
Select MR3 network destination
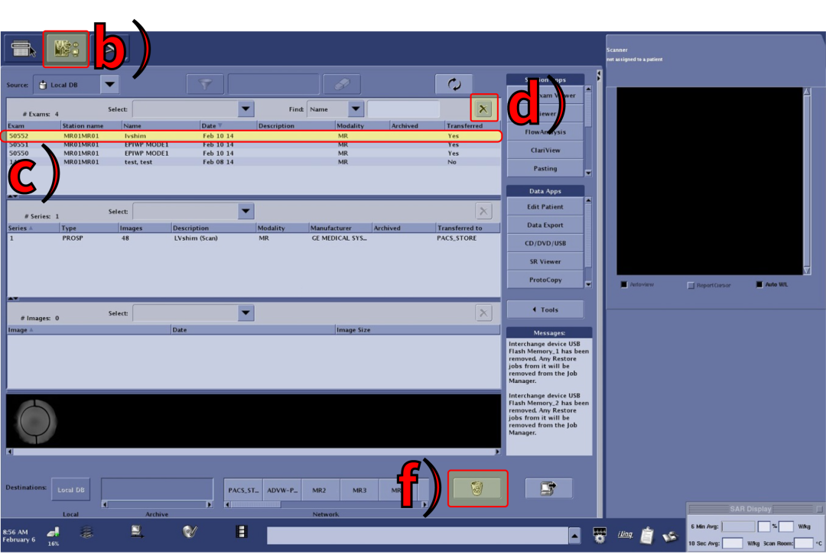click(359, 490)
